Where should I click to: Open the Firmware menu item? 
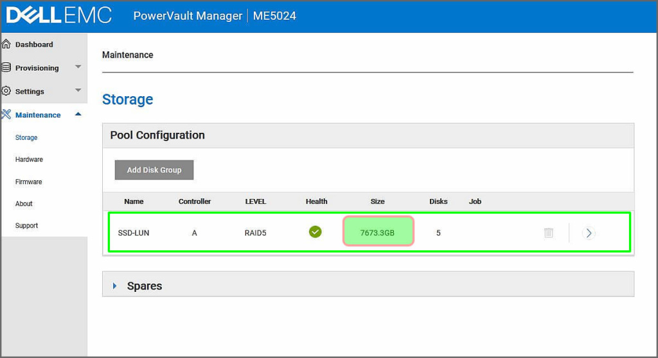28,182
